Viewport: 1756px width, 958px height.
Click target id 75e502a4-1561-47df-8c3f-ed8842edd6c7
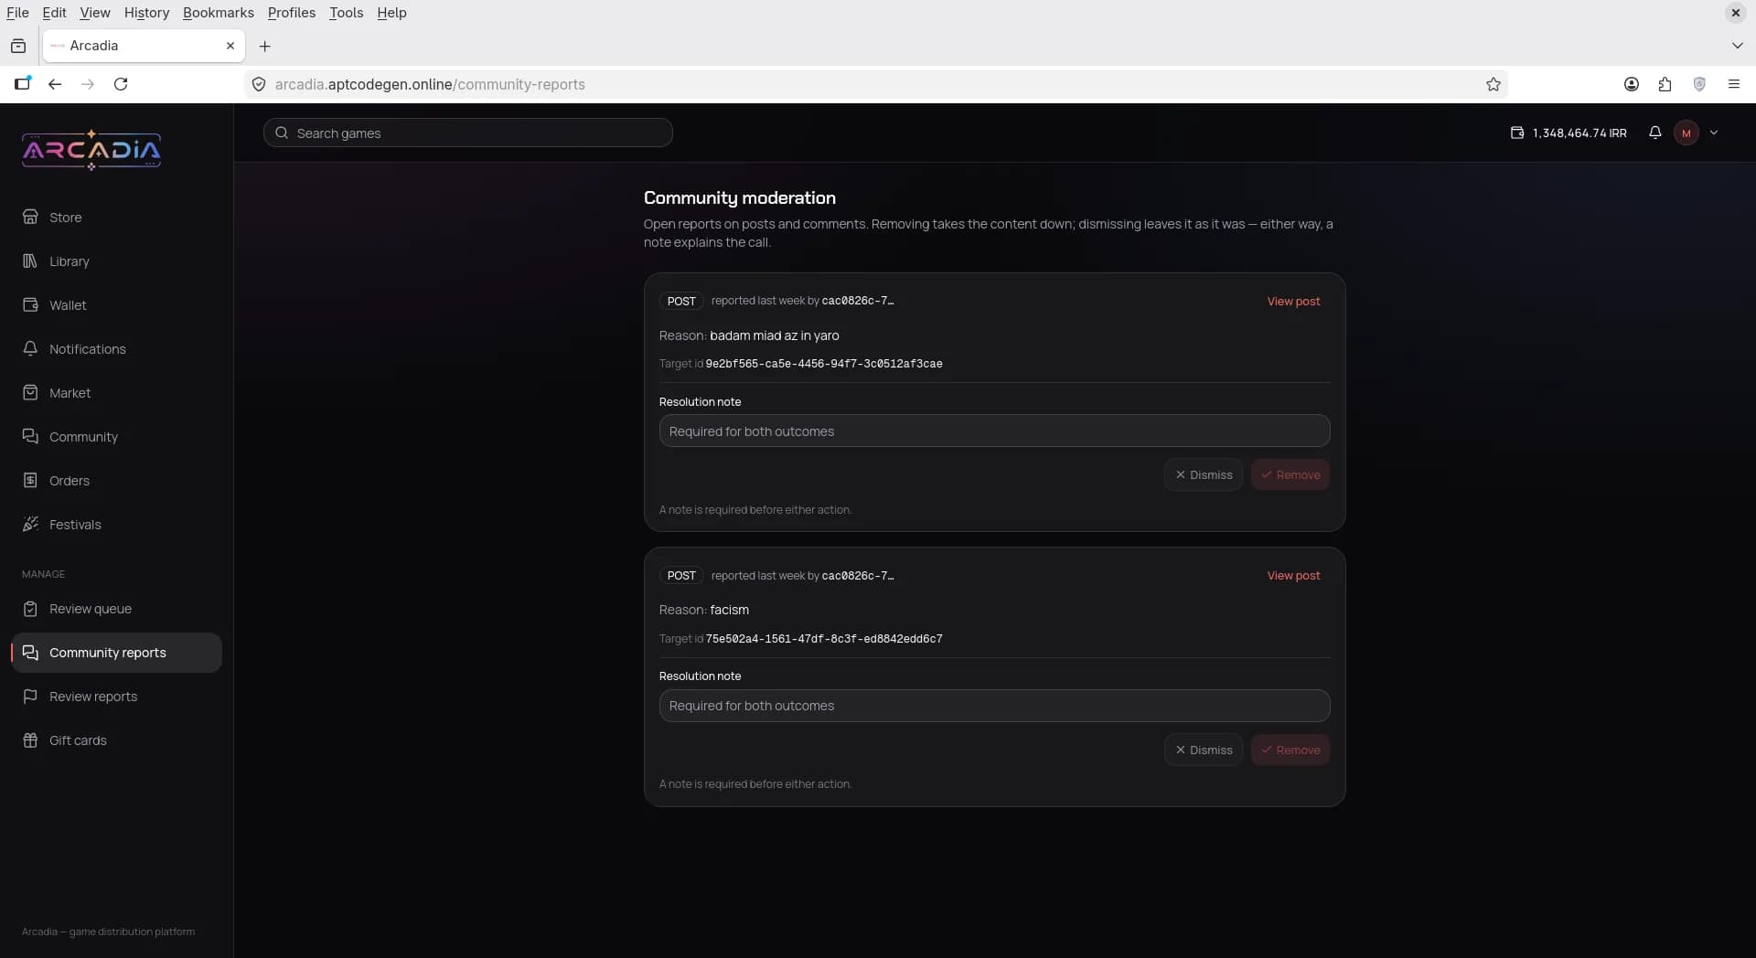pos(824,639)
